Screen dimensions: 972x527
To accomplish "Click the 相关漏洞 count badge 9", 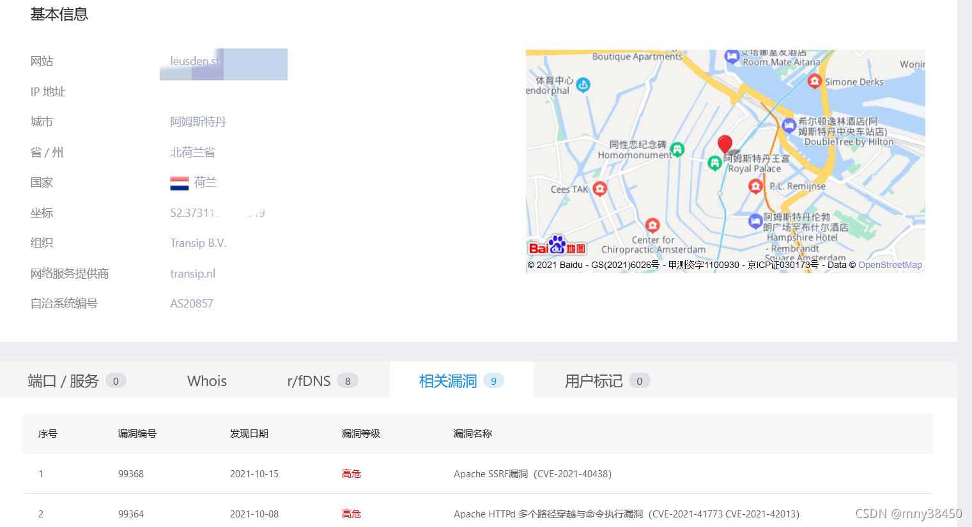I will 493,381.
